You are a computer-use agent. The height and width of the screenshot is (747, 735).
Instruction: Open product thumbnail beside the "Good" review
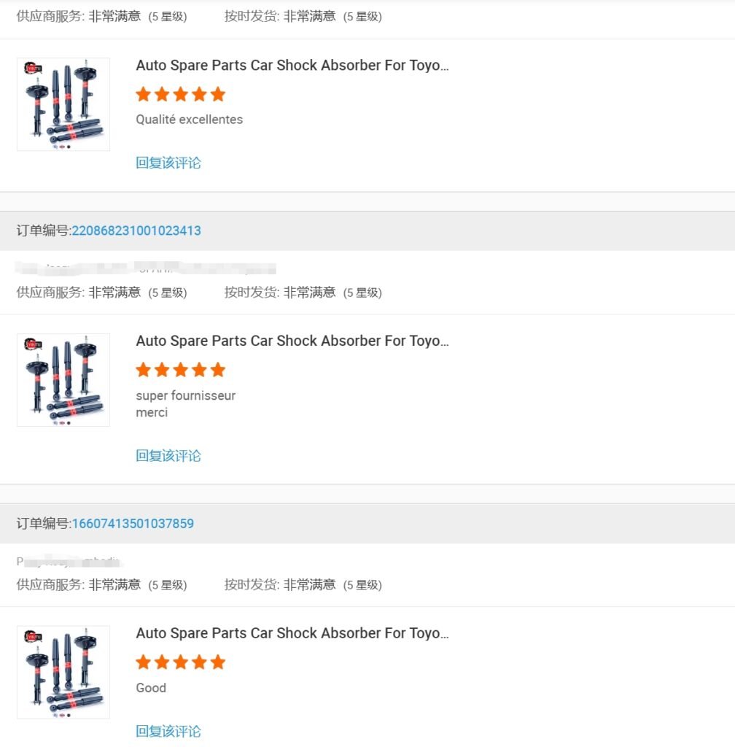(63, 672)
